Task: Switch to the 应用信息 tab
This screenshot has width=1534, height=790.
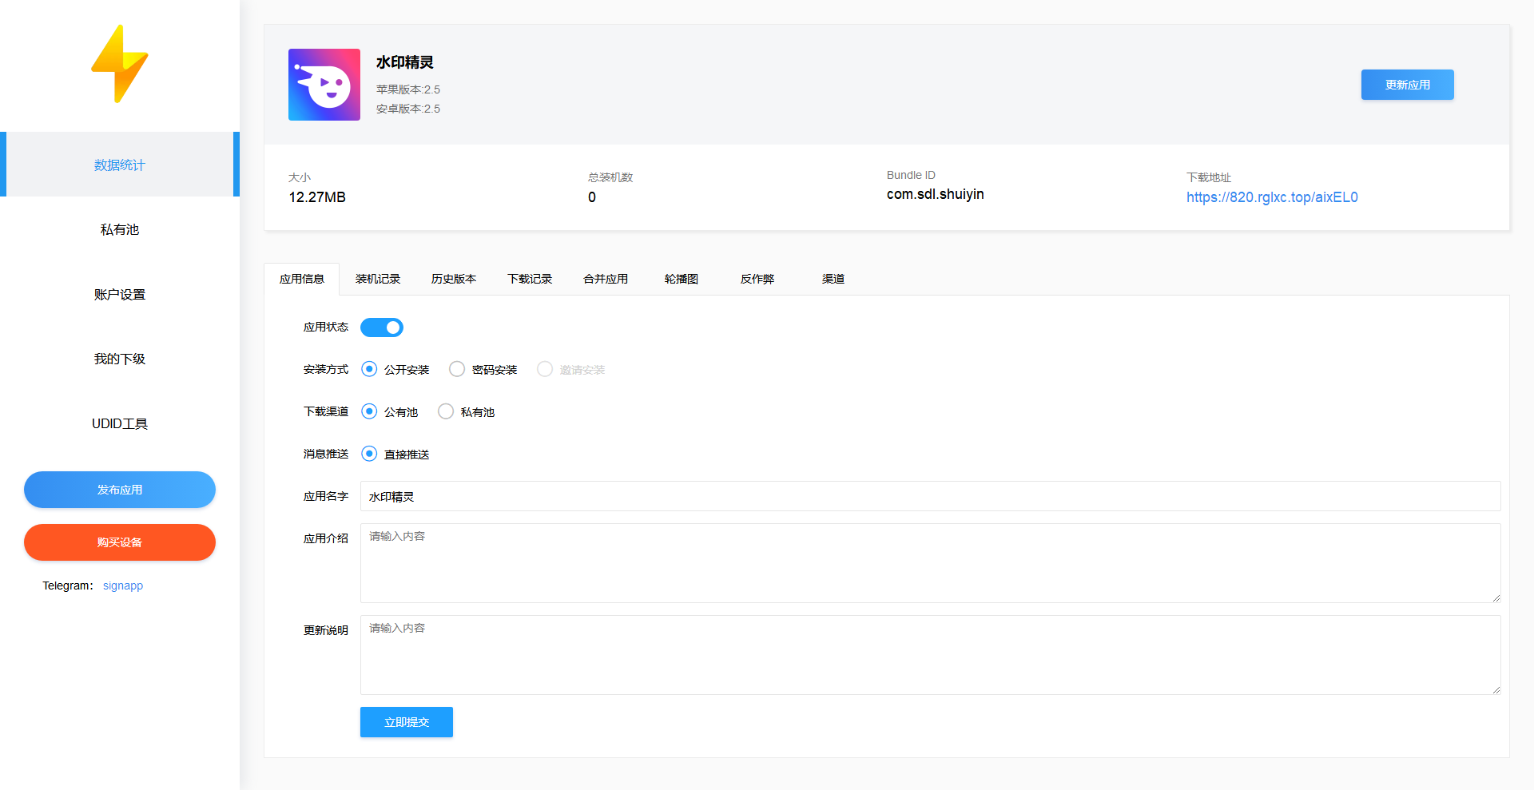Action: point(302,279)
